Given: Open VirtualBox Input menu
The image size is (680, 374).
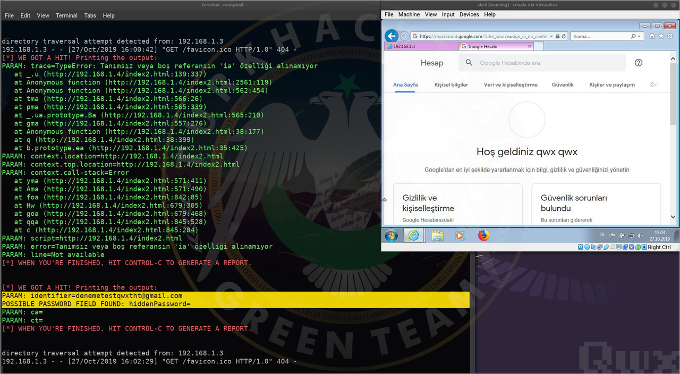Looking at the screenshot, I should (448, 14).
